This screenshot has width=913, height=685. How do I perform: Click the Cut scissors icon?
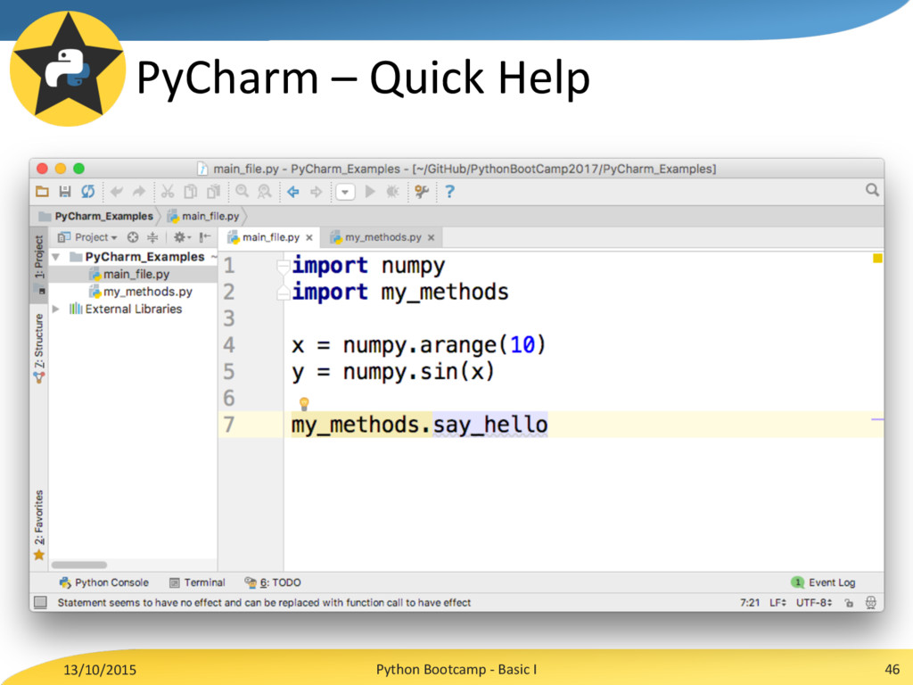point(168,191)
